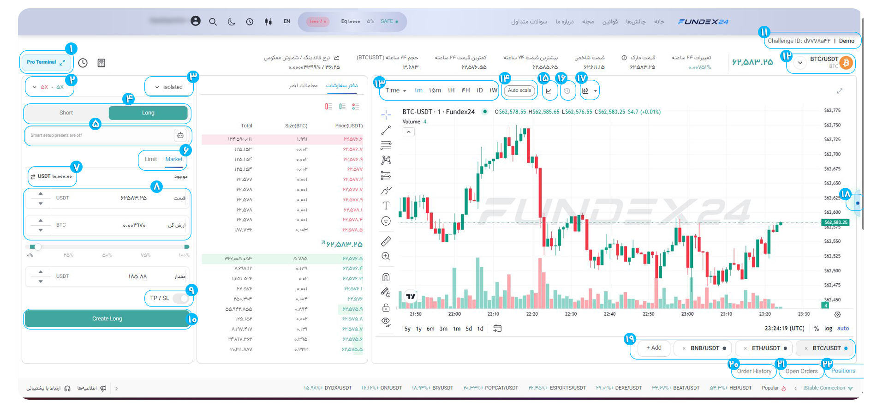The width and height of the screenshot is (883, 408).
Task: Open the header clock icon
Action: [x=250, y=22]
